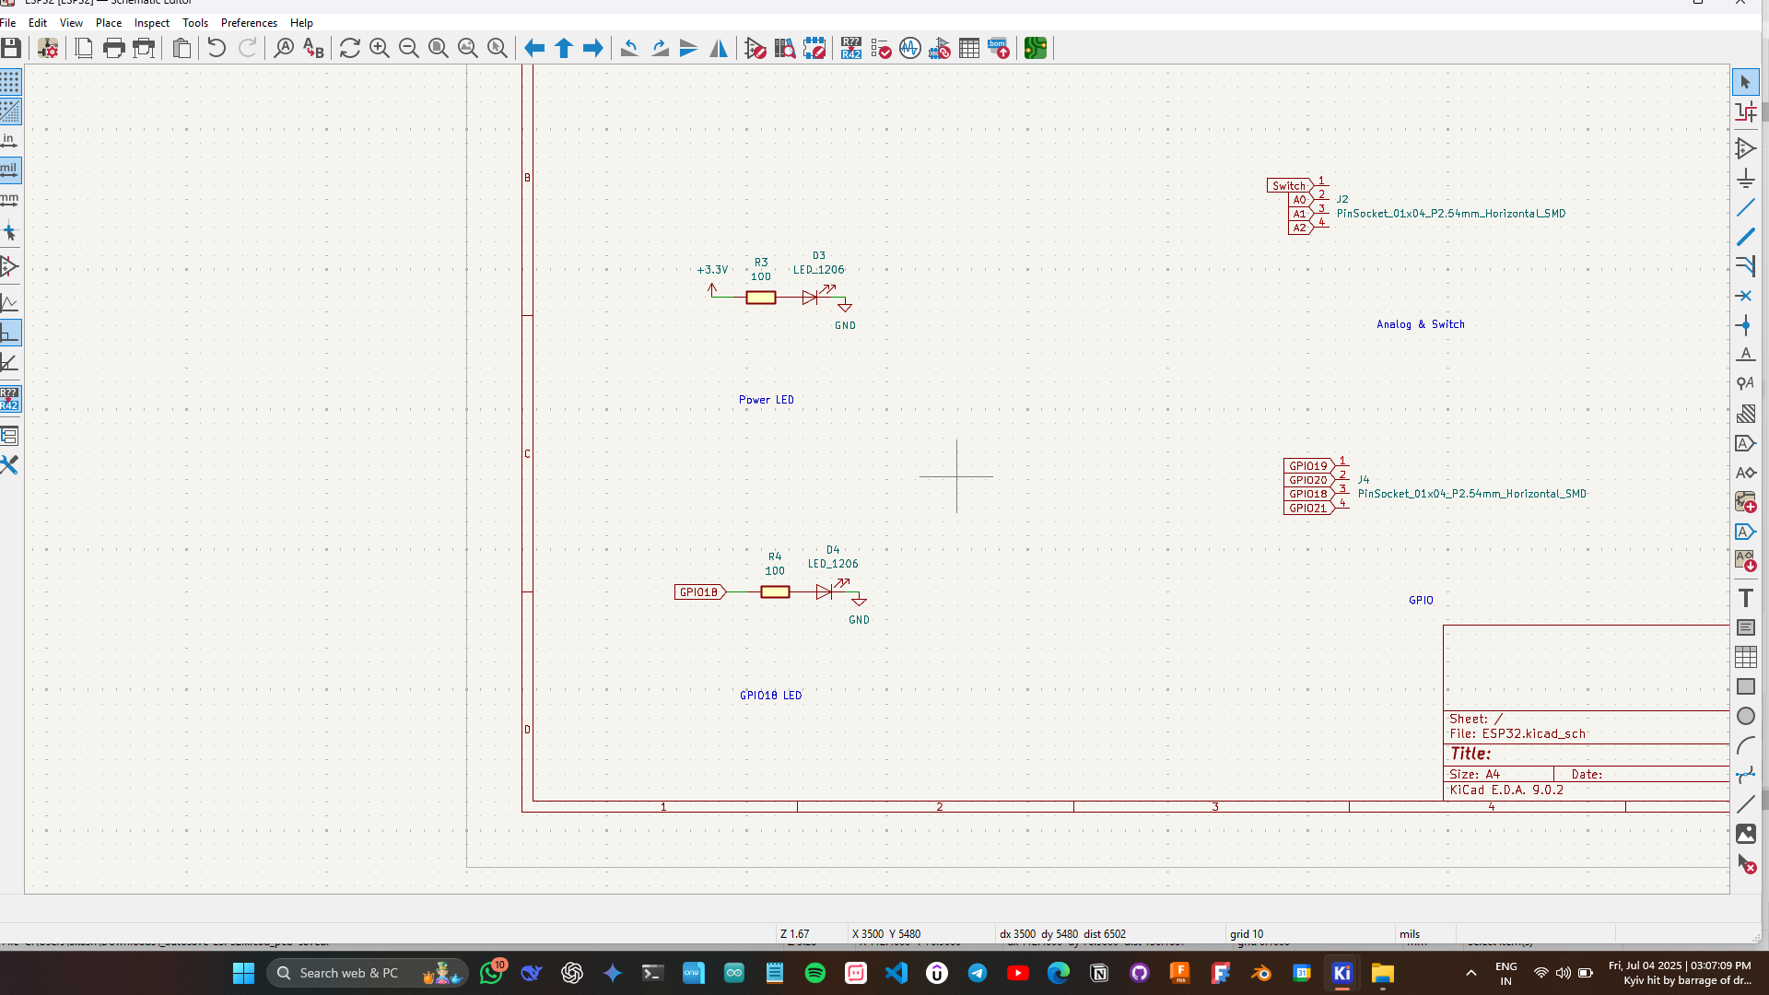The image size is (1769, 995).
Task: Open the SPICE Simulator
Action: pos(910,48)
